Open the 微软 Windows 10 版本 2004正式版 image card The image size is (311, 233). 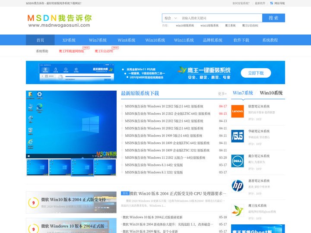point(71,226)
